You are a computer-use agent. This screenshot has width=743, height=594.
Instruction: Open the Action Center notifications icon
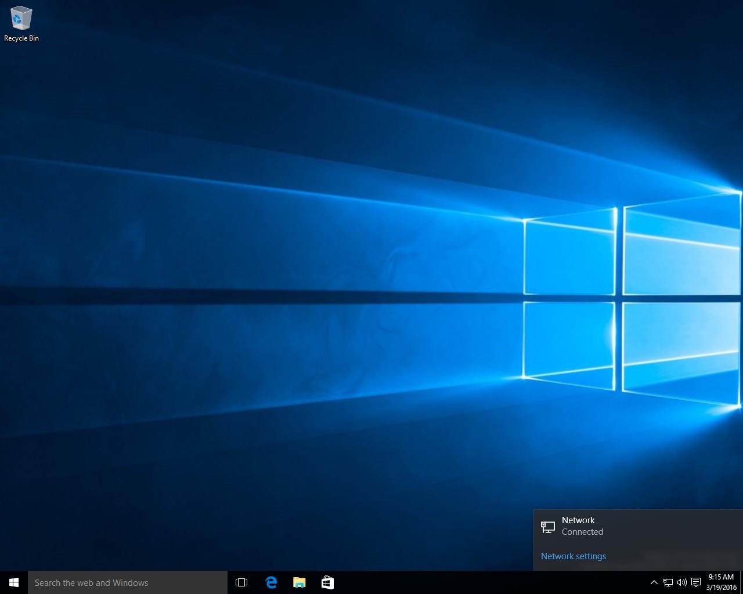point(696,582)
